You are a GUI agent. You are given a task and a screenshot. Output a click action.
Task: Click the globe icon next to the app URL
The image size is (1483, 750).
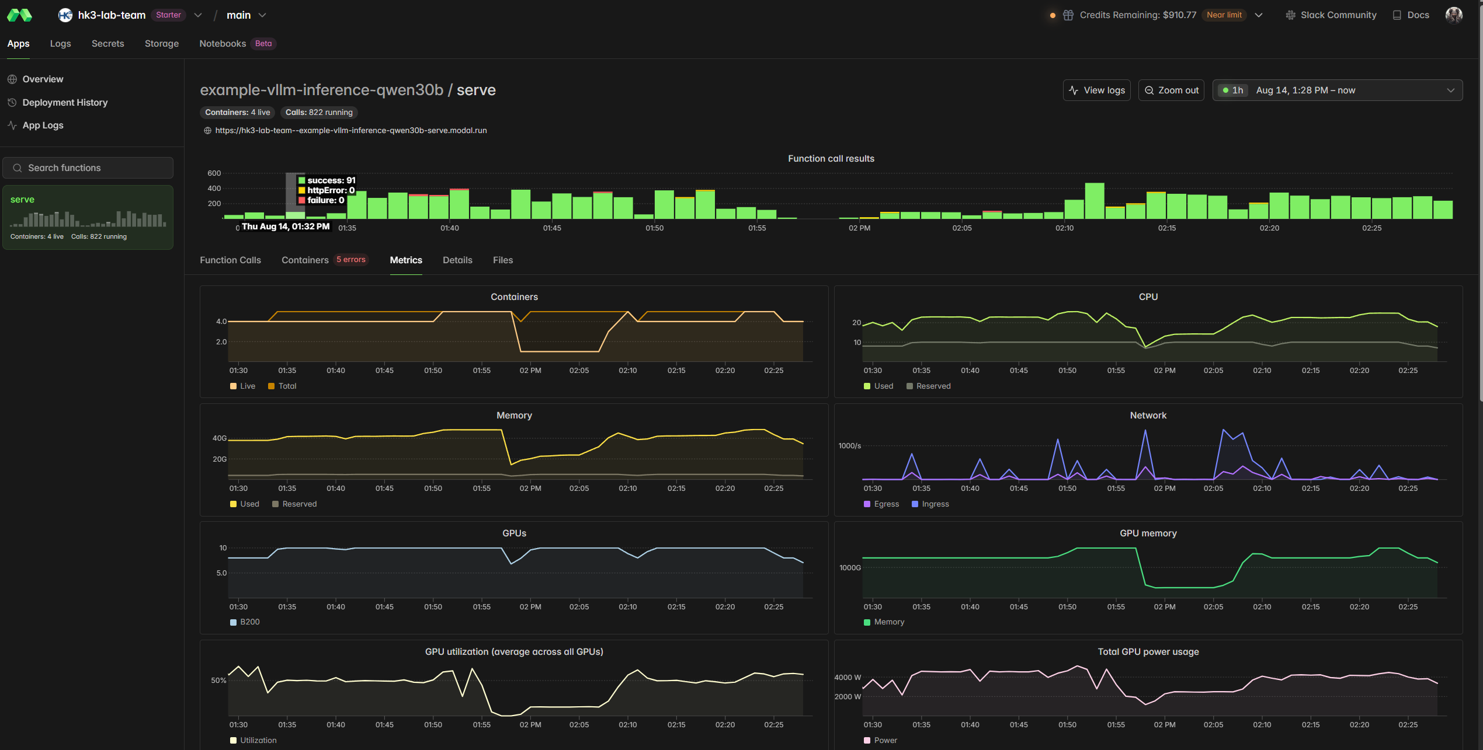(x=207, y=131)
